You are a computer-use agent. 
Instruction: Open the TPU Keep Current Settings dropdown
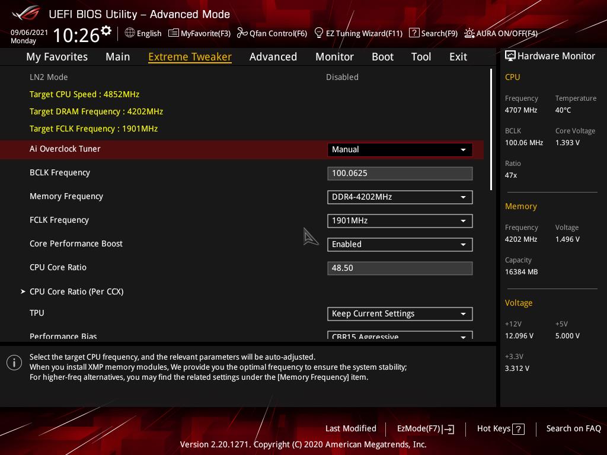(400, 314)
